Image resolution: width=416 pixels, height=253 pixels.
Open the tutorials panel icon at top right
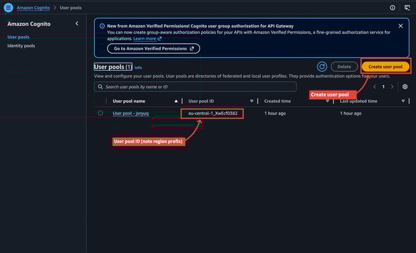(407, 7)
